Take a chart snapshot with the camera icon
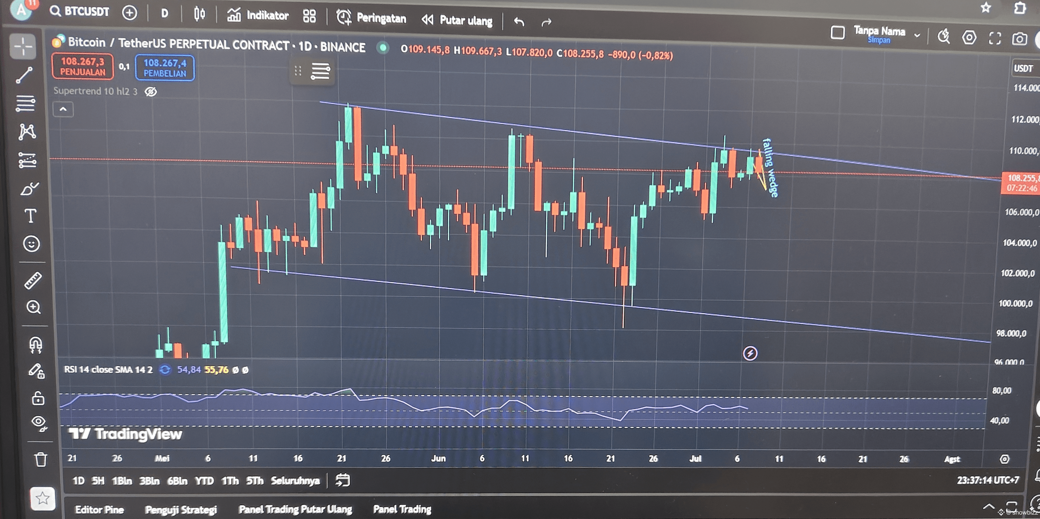The width and height of the screenshot is (1040, 519). 1019,39
